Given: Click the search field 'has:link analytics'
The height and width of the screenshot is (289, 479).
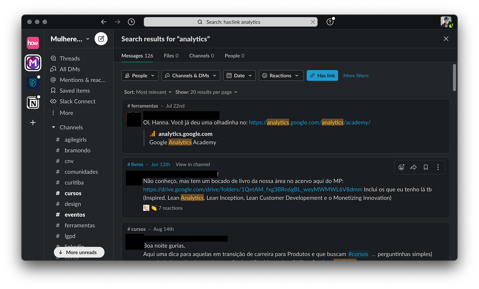Looking at the screenshot, I should coord(231,22).
